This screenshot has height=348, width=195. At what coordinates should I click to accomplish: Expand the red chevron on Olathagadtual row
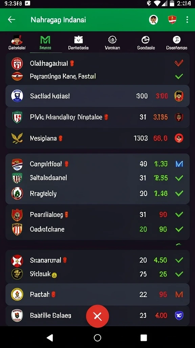(179, 63)
